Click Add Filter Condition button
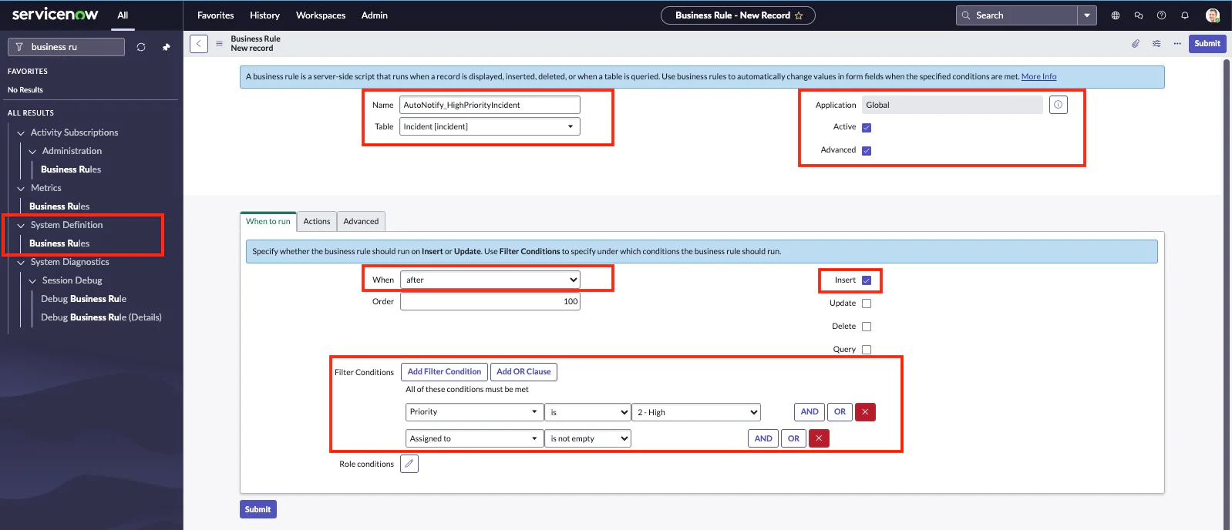 click(x=444, y=372)
